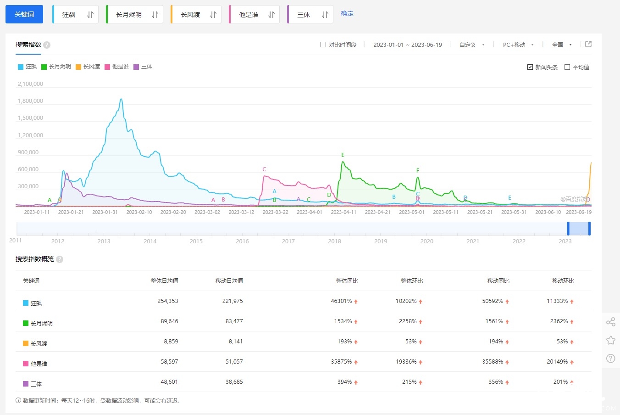Click the help question icon in sidebar
Image resolution: width=620 pixels, height=415 pixels.
tap(611, 359)
